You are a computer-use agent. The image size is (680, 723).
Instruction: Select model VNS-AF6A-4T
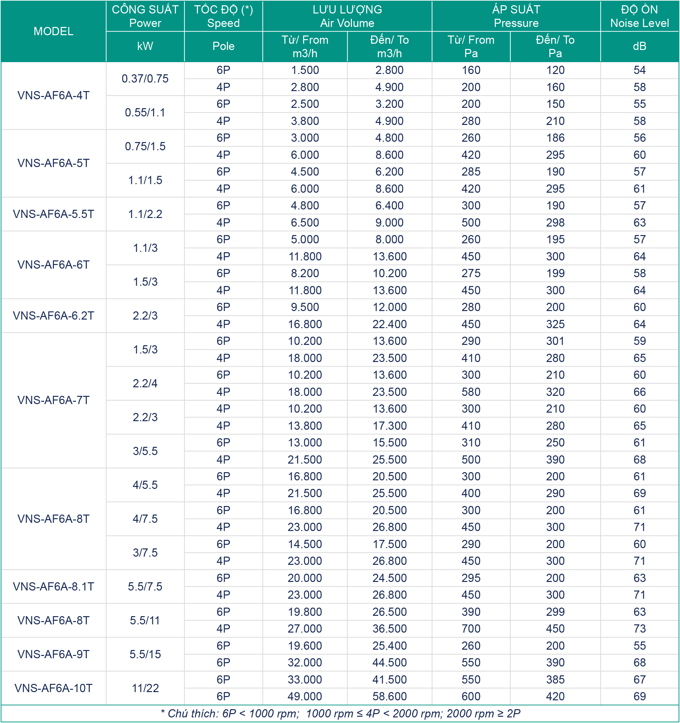click(54, 96)
